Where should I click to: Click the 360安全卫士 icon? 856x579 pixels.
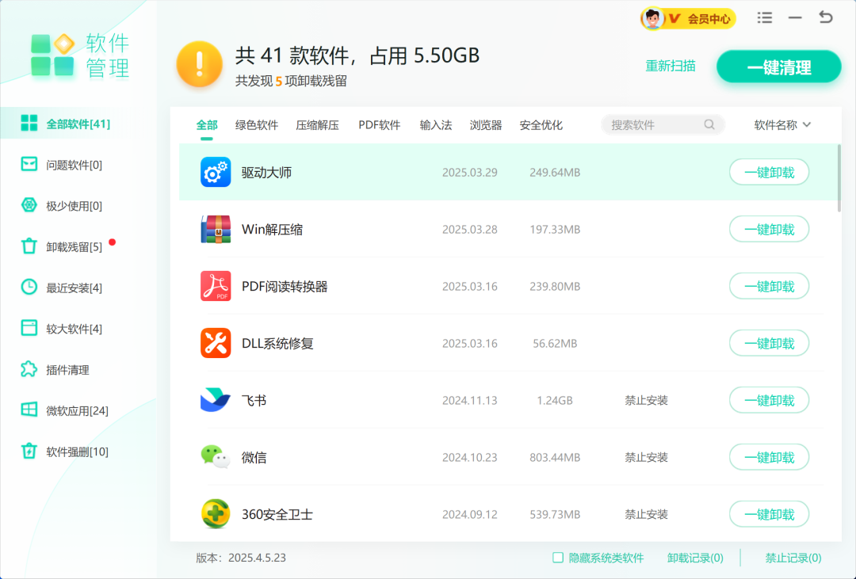click(x=216, y=514)
